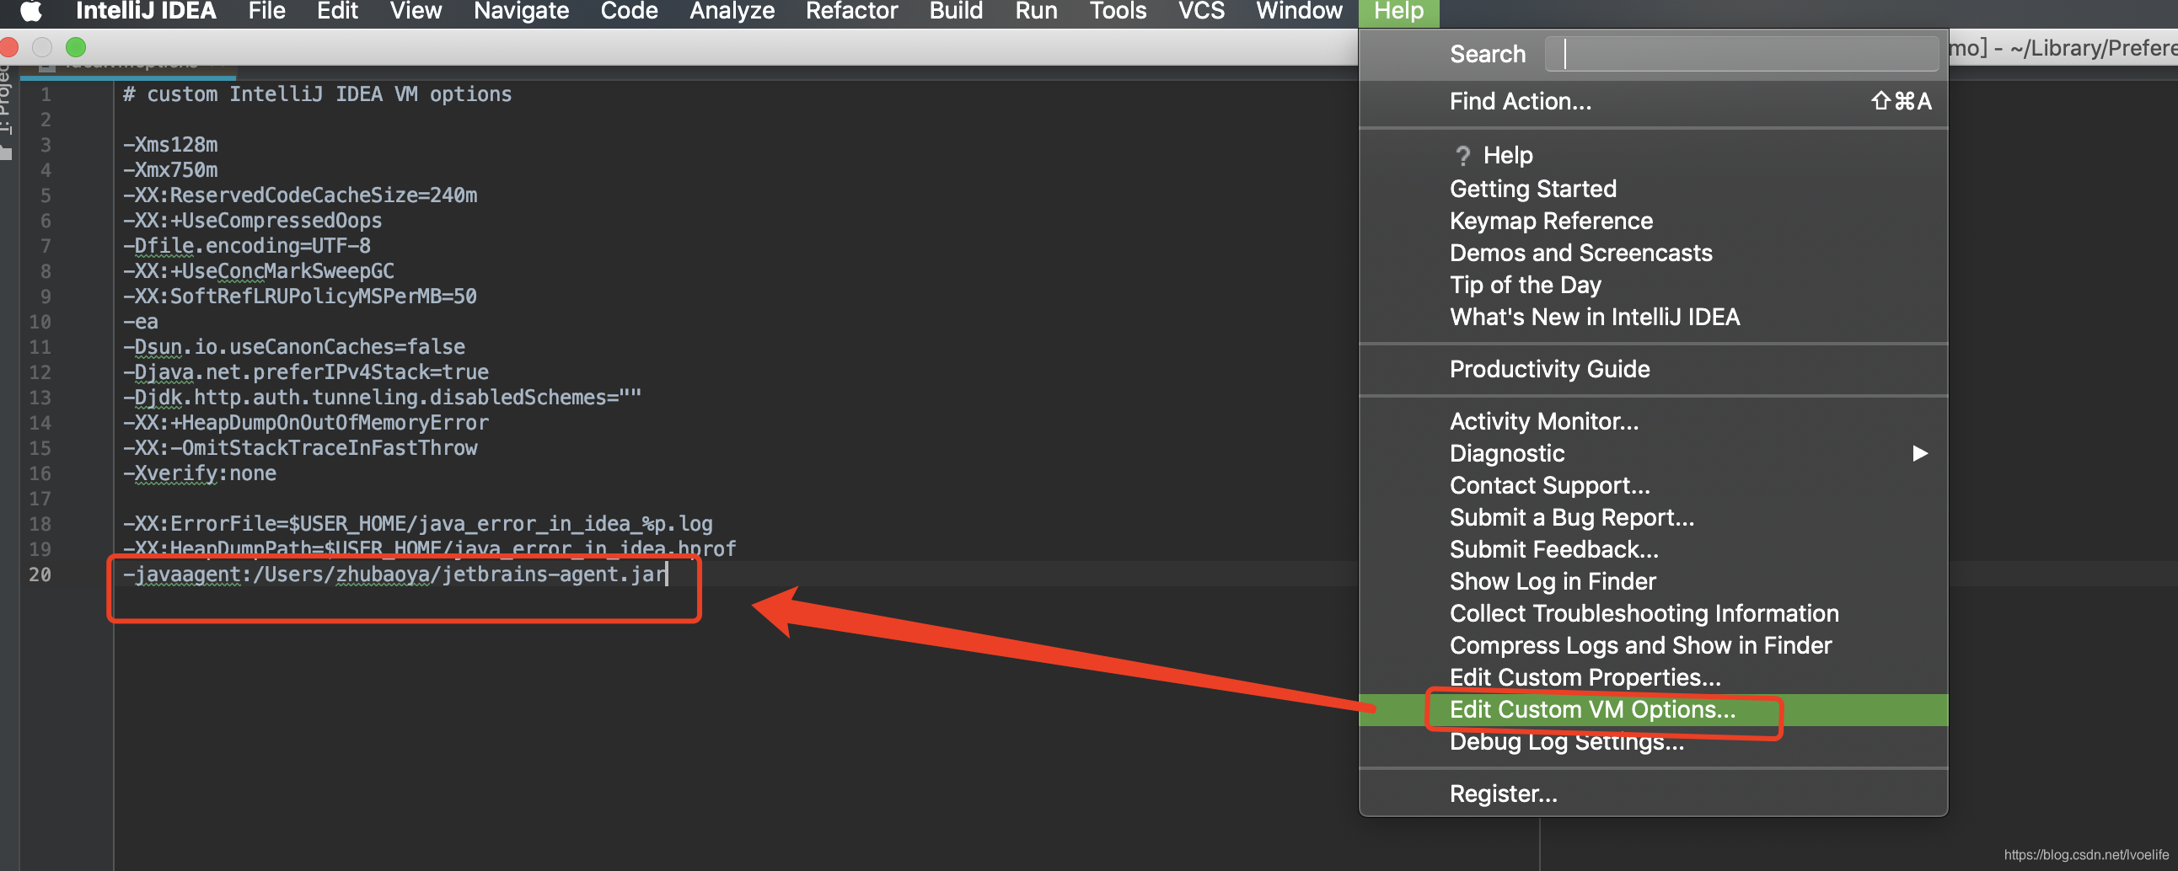Choose Edit Custom VM Options

(1653, 709)
